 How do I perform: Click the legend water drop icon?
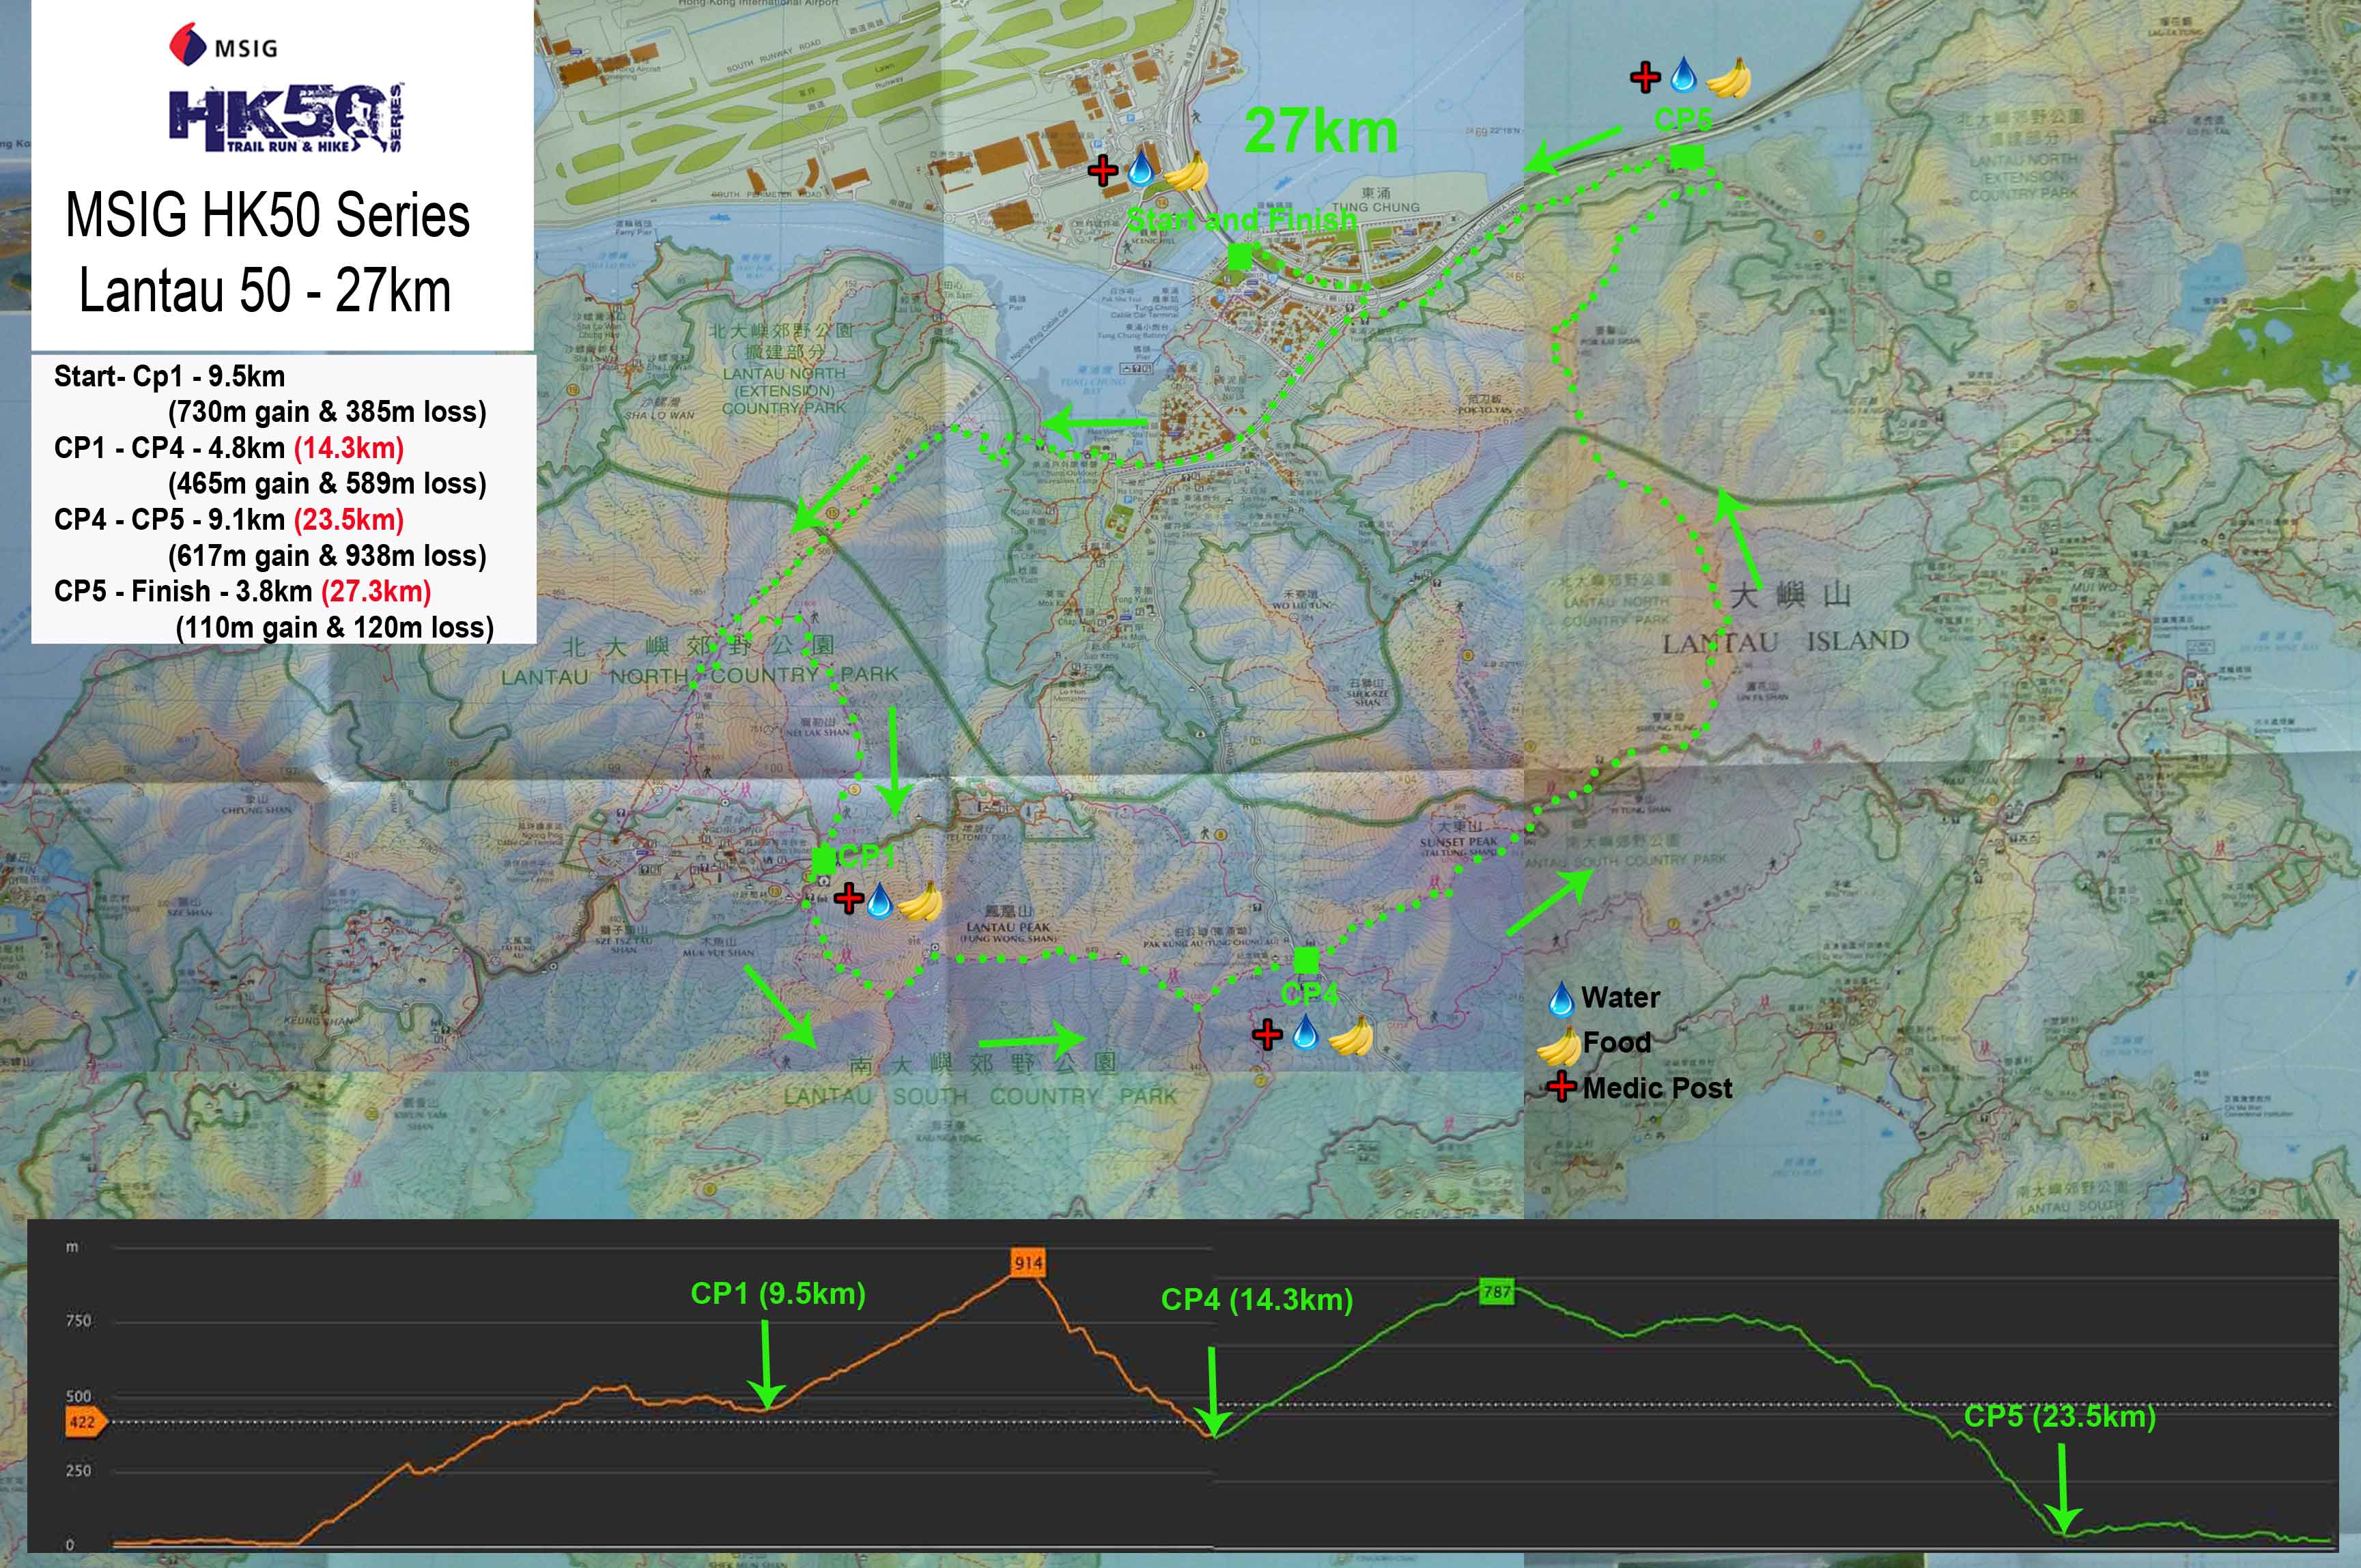(x=1561, y=999)
